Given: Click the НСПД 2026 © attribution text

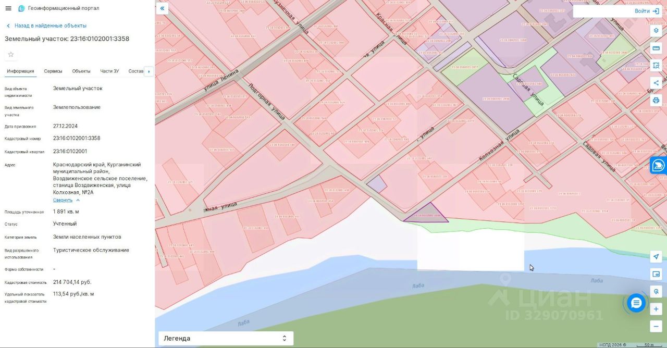Looking at the screenshot, I should point(613,345).
